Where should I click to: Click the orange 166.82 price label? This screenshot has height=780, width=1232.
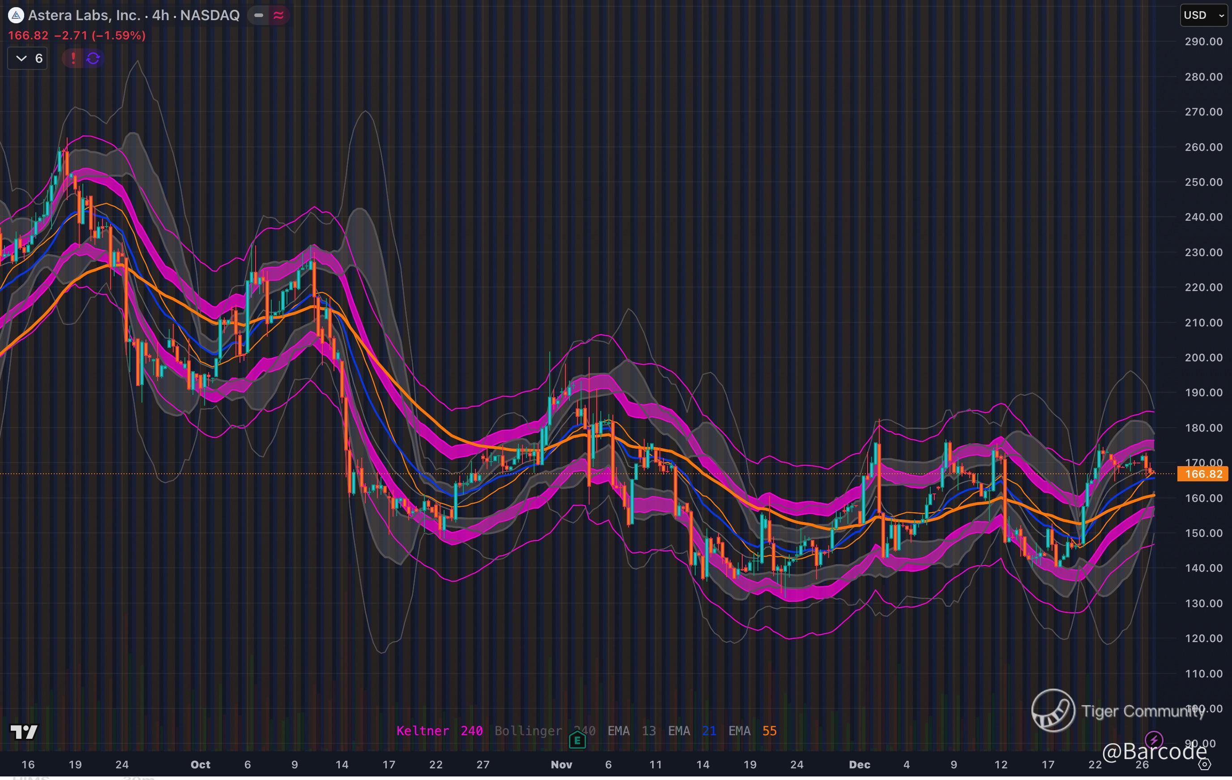point(1202,474)
